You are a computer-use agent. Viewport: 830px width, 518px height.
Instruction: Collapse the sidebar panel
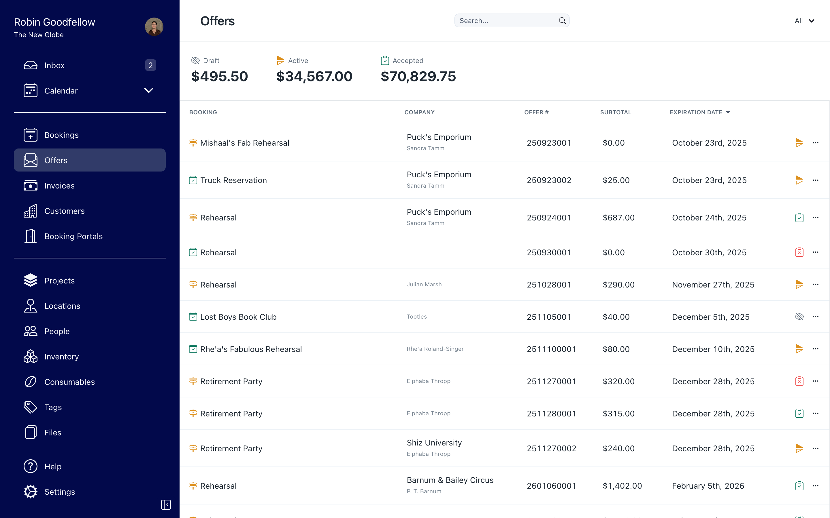(166, 505)
